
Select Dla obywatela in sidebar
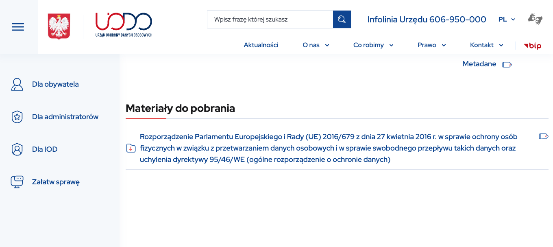pos(55,84)
